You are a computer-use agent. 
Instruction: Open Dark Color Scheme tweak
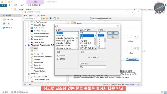point(40,31)
